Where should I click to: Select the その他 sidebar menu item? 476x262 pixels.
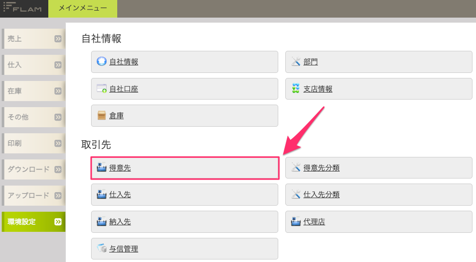33,117
